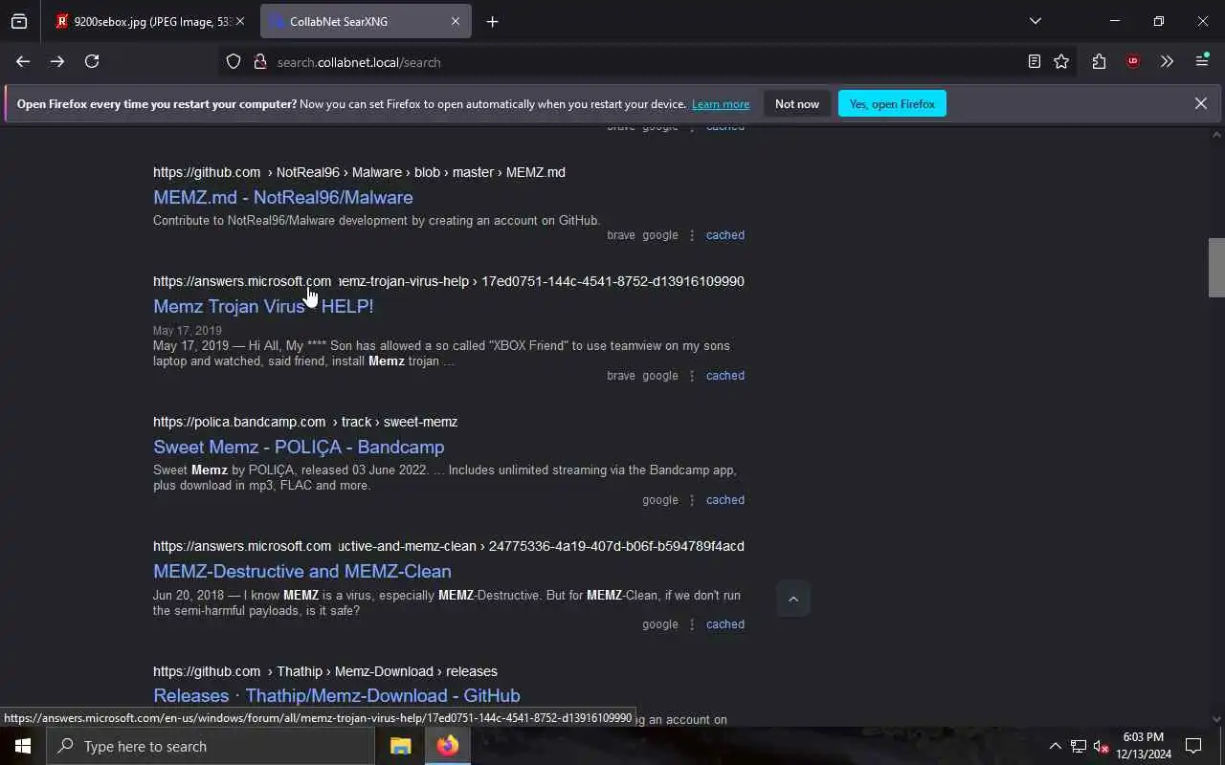Open MEMZ-Destructive and MEMZ-Clean result
This screenshot has height=765, width=1225.
(x=302, y=571)
